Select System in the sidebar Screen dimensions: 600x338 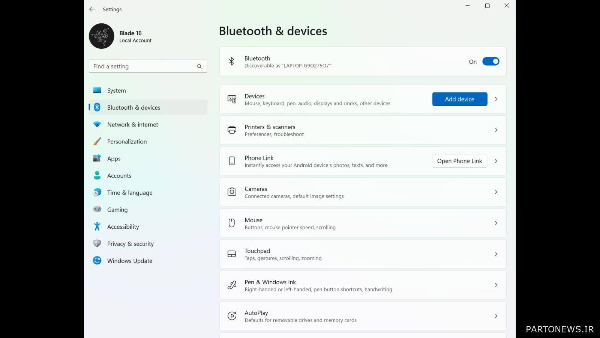pos(116,91)
